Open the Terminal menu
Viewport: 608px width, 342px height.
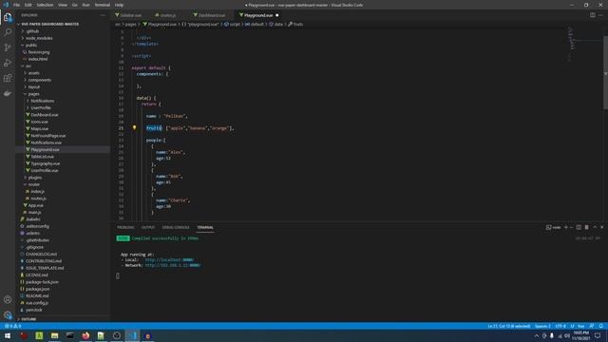pos(103,5)
